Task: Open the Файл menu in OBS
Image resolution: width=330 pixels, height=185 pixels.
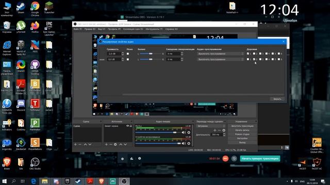Action: (x=77, y=29)
